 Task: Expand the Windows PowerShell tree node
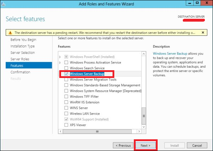pos(60,57)
